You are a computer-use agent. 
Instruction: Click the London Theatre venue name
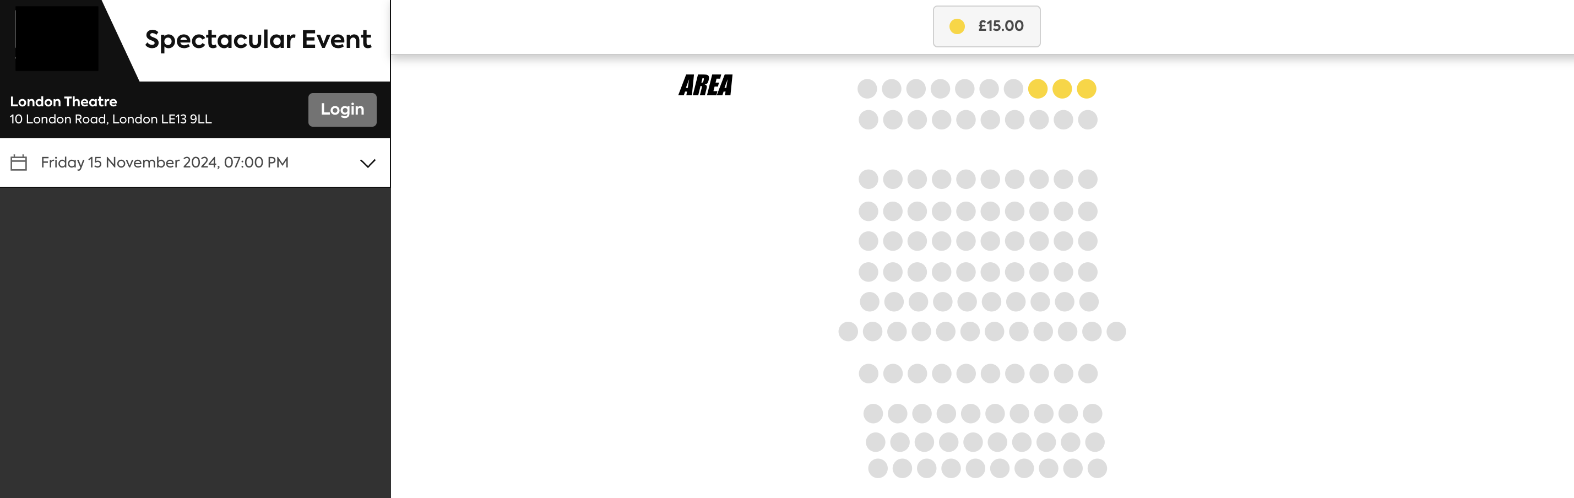pos(63,101)
